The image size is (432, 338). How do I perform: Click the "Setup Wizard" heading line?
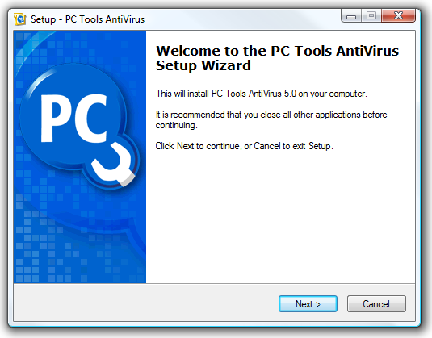pos(203,65)
